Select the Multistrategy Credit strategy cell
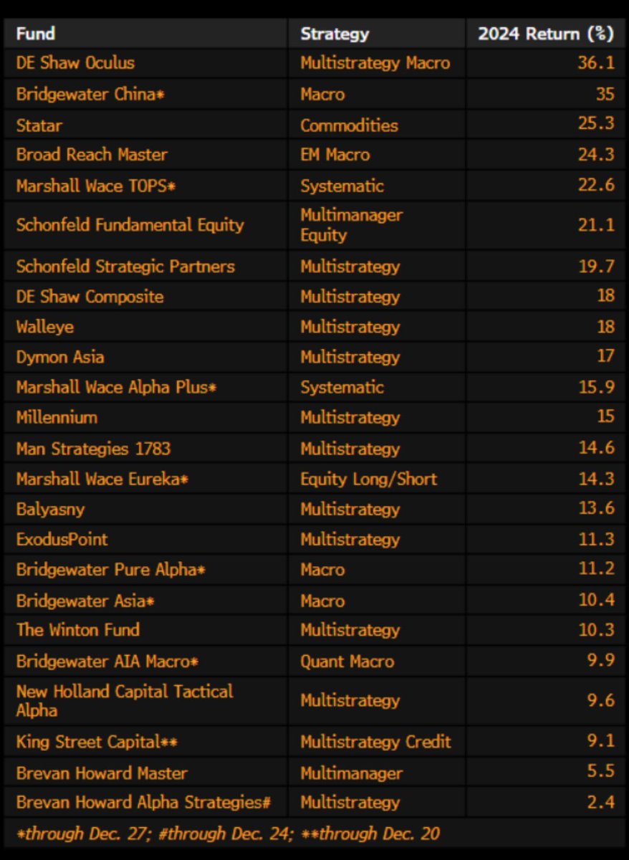Image resolution: width=629 pixels, height=860 pixels. 376,742
